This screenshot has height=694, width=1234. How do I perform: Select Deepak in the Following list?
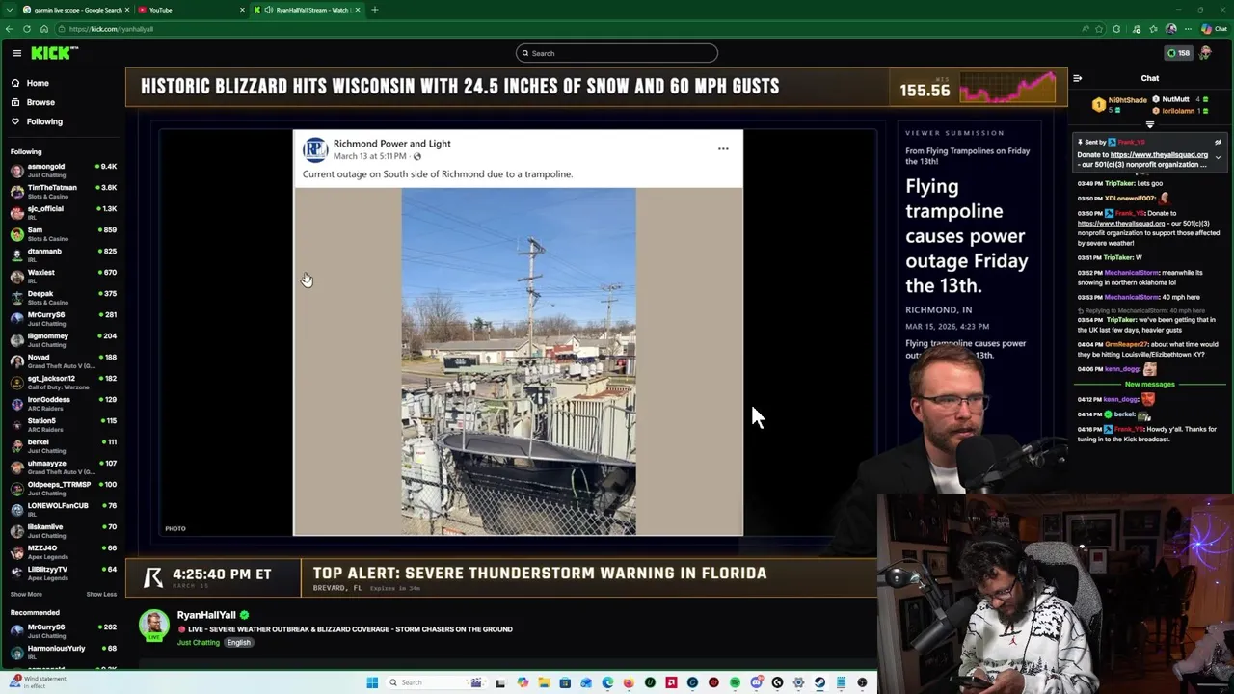pyautogui.click(x=63, y=297)
